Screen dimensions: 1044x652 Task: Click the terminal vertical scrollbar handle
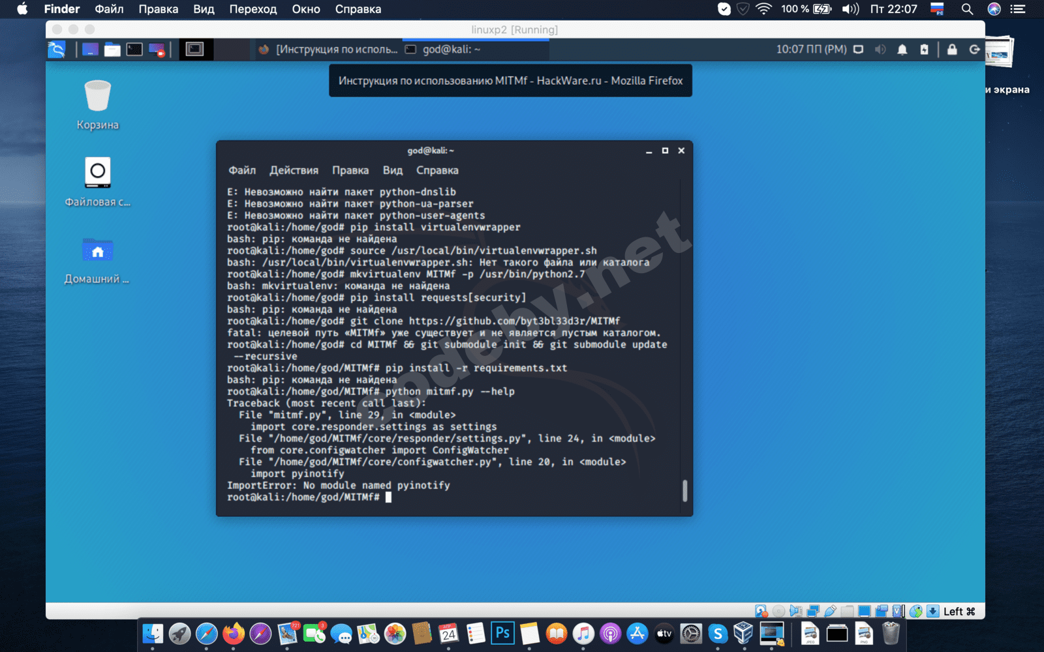pyautogui.click(x=684, y=490)
